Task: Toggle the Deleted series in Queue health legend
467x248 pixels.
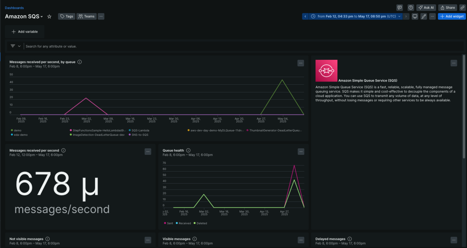Action: pos(202,223)
